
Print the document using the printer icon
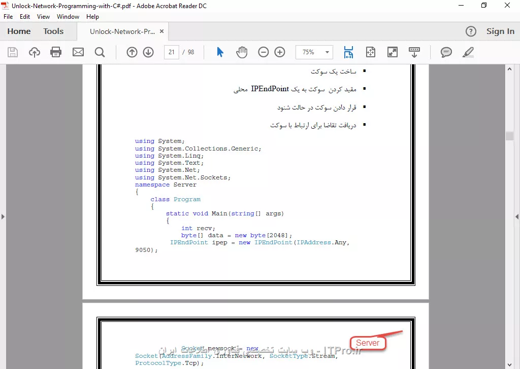(56, 52)
